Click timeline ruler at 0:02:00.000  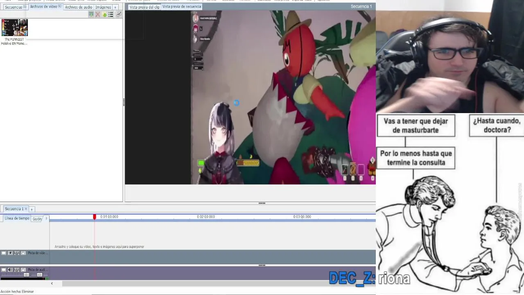tap(206, 217)
